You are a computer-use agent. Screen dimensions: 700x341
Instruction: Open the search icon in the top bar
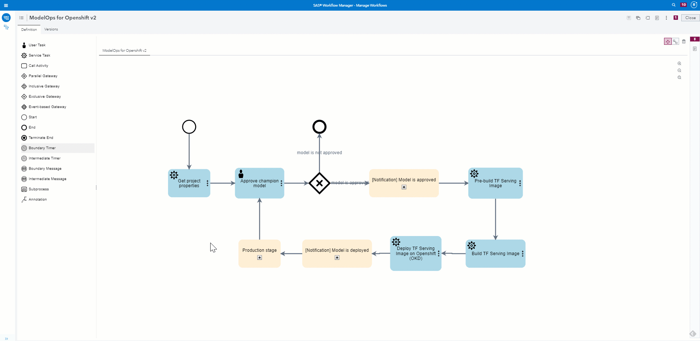(x=674, y=5)
